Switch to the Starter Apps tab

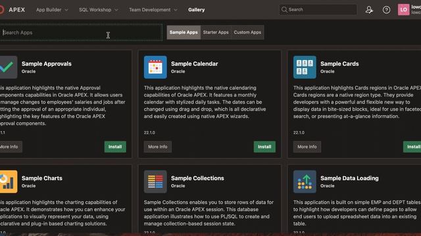pyautogui.click(x=216, y=32)
